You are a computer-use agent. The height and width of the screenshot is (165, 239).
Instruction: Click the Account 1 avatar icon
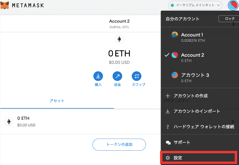tap(175, 35)
